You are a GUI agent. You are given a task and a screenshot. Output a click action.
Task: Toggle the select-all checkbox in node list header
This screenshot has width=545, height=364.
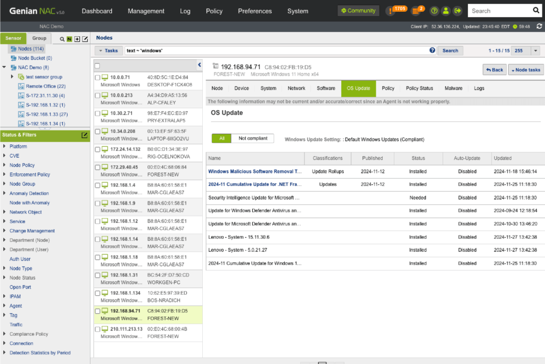point(97,66)
